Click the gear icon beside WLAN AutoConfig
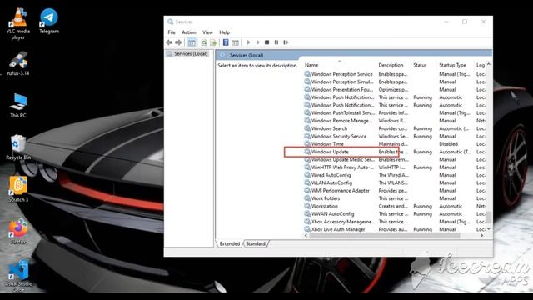The width and height of the screenshot is (533, 300). click(307, 182)
